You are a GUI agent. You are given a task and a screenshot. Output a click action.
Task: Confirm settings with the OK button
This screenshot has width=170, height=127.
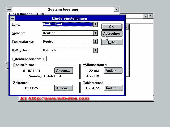point(112,26)
